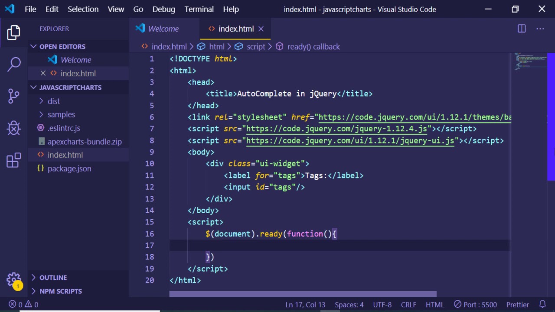Expand the Outline section
This screenshot has height=312, width=555.
coord(53,277)
